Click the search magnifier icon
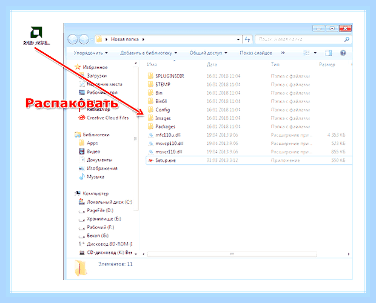376x303 pixels. click(x=346, y=39)
